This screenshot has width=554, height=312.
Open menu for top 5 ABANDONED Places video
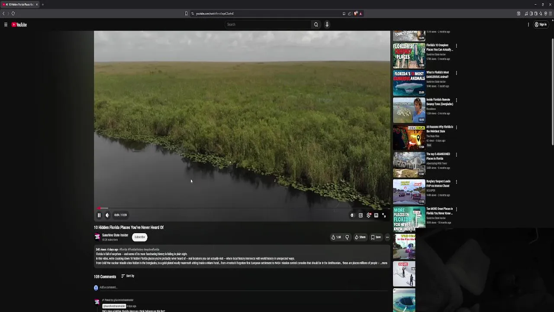pyautogui.click(x=456, y=155)
